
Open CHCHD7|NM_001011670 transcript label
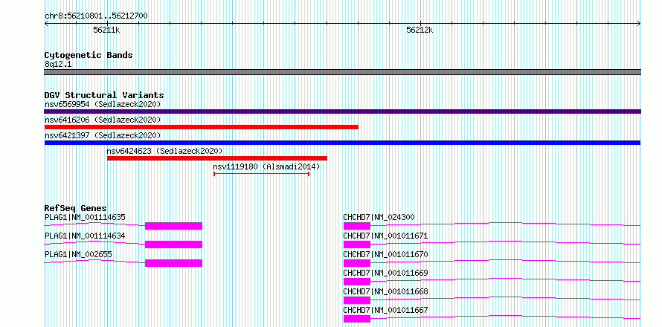(x=385, y=254)
